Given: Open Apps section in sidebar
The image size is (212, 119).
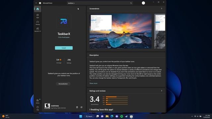Looking at the screenshot, I should [37, 16].
